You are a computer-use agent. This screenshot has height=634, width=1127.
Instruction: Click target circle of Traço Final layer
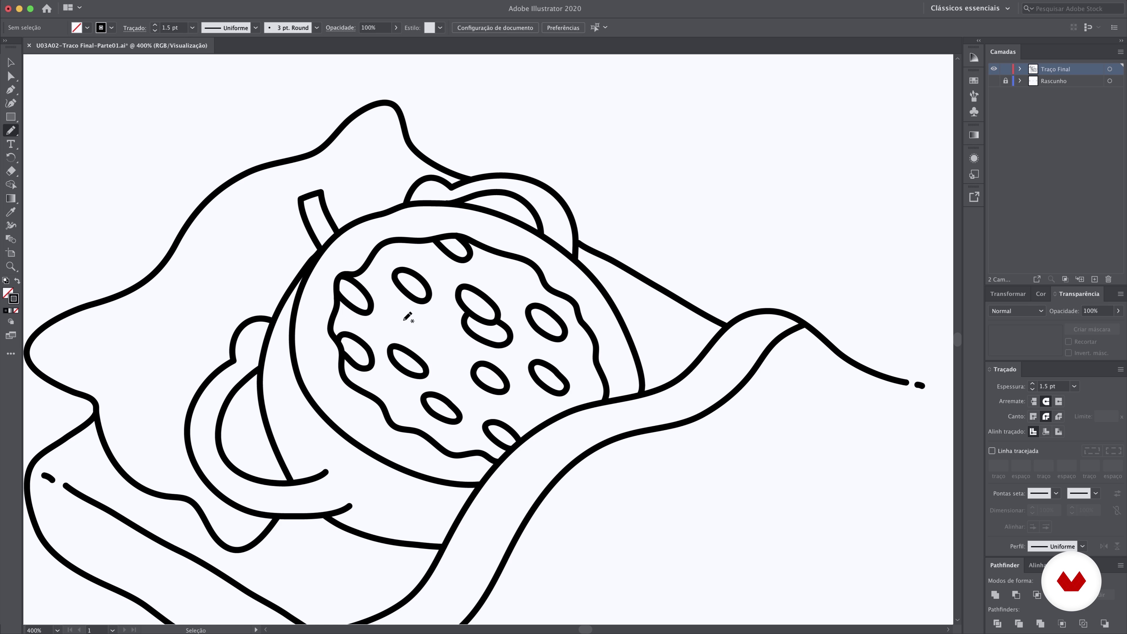click(x=1109, y=69)
